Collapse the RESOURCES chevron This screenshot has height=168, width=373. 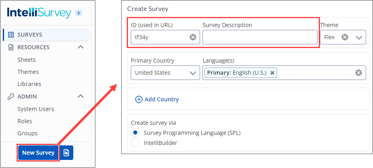tap(81, 47)
